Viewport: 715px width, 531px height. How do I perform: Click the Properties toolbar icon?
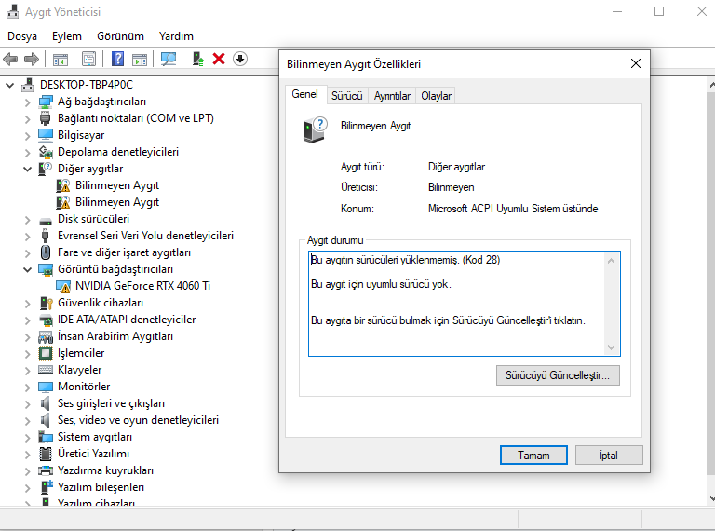point(89,59)
